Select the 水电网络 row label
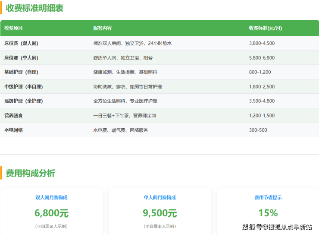This screenshot has height=234, width=319. pyautogui.click(x=13, y=130)
